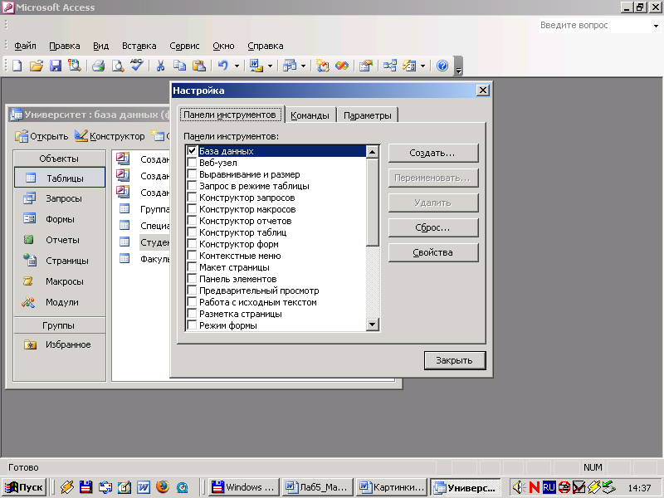This screenshot has height=498, width=664.
Task: Check the Конструктор макросов checkbox
Action: pos(192,209)
